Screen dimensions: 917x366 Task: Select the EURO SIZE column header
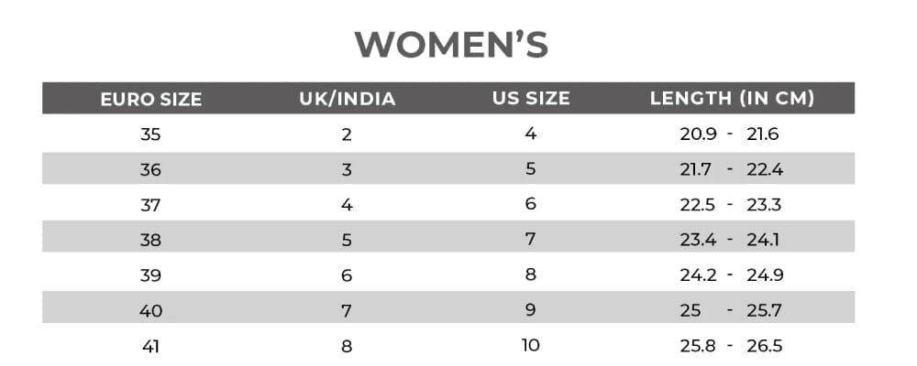point(151,99)
